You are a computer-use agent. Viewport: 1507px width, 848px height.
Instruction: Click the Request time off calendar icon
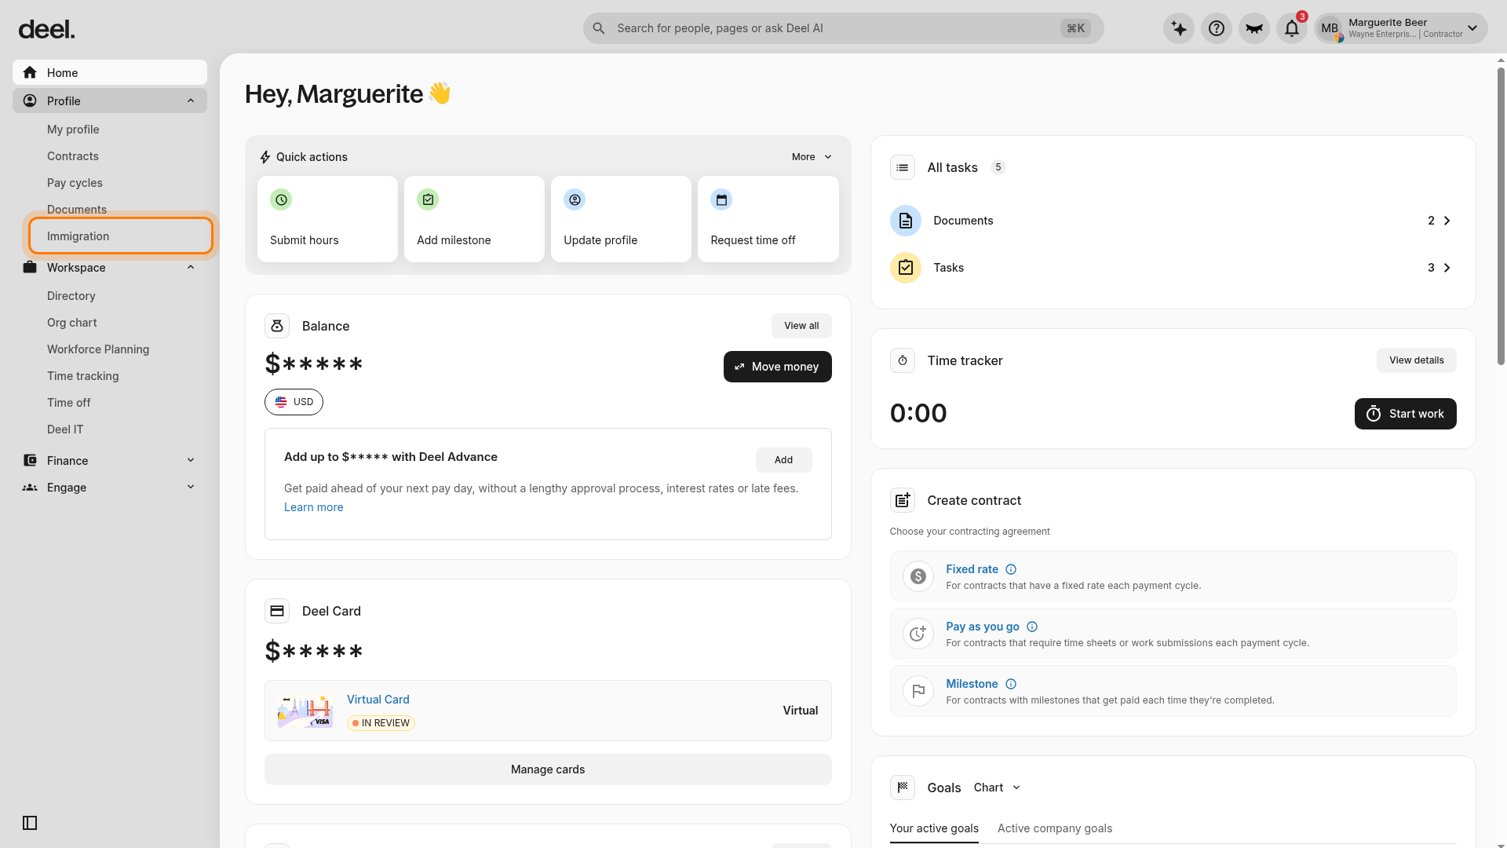721,199
